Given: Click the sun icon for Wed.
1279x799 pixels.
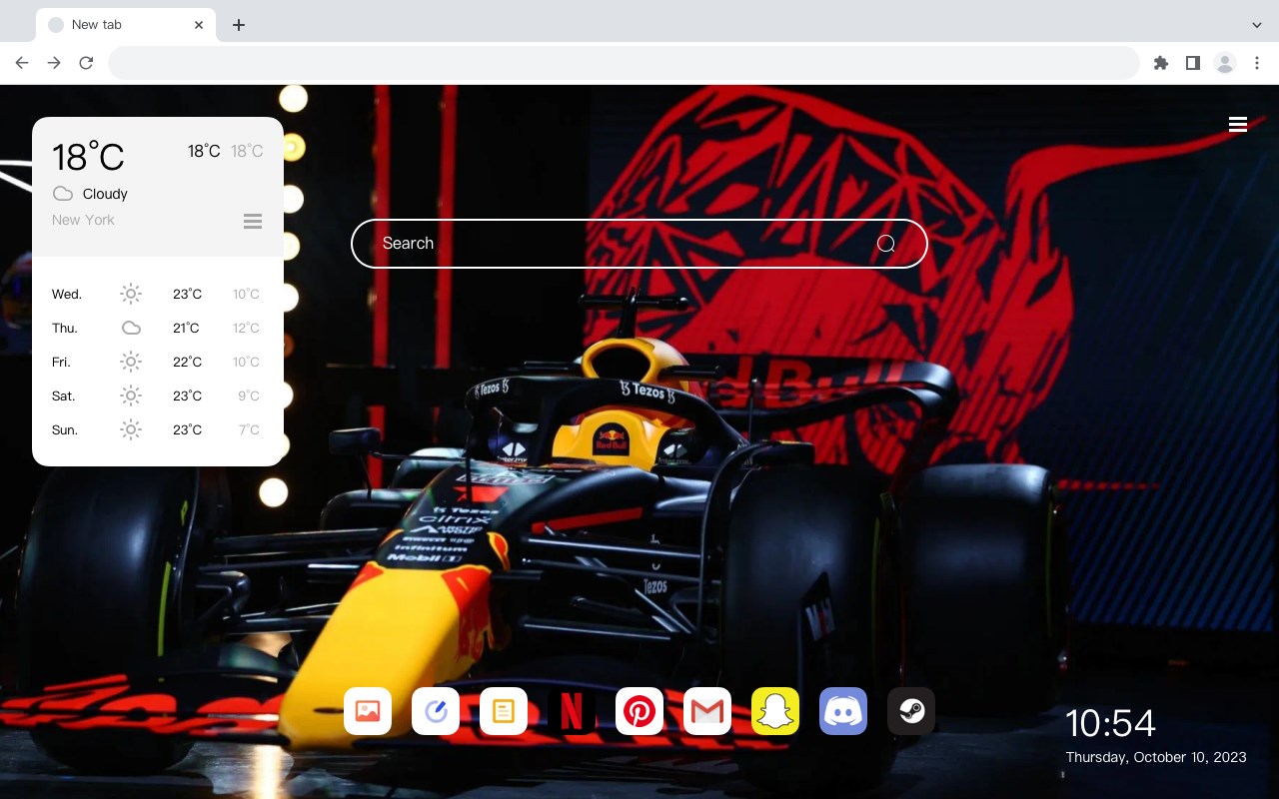Looking at the screenshot, I should click(131, 294).
